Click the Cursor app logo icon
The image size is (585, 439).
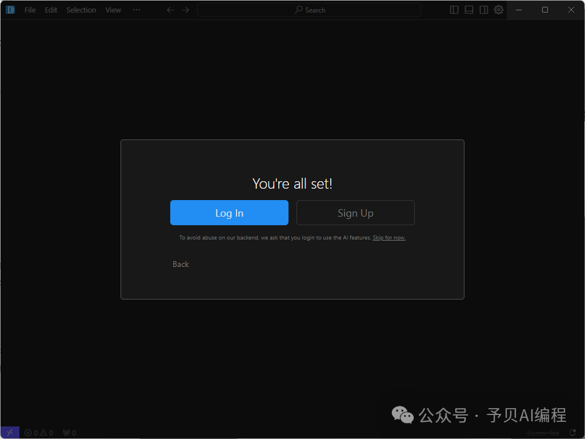(10, 10)
